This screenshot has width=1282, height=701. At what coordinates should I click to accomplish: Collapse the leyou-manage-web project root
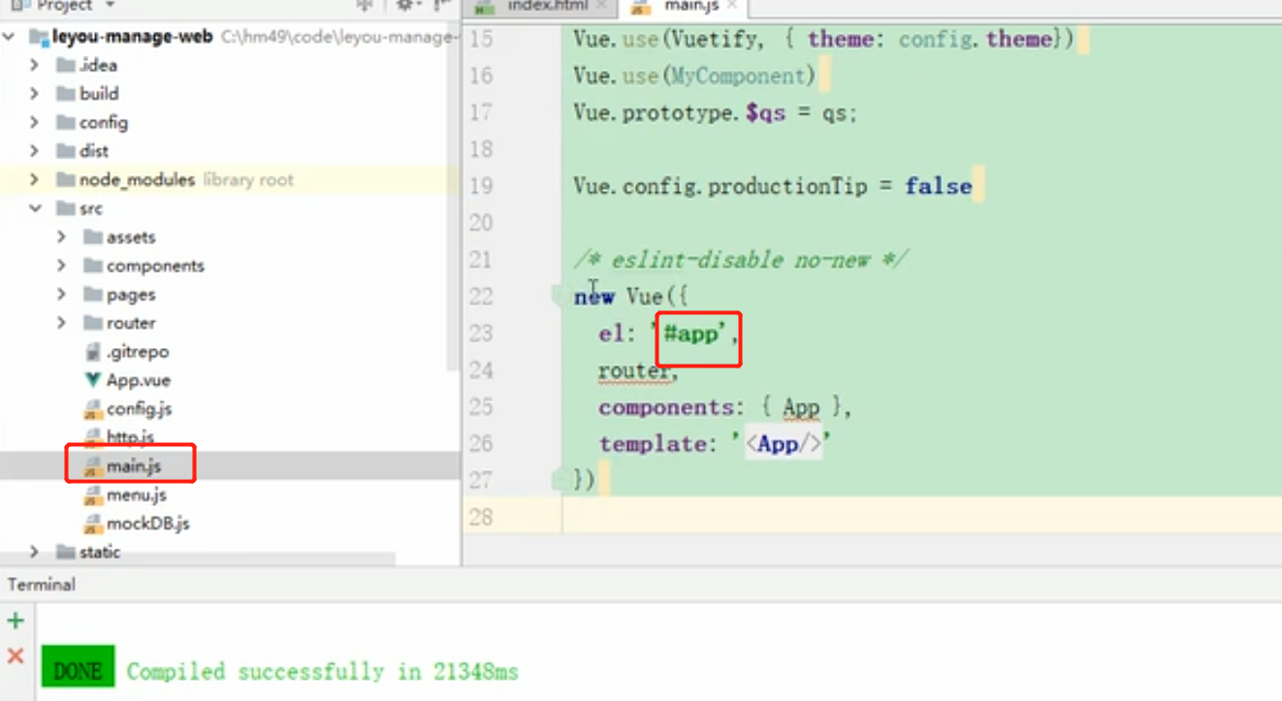pyautogui.click(x=10, y=37)
